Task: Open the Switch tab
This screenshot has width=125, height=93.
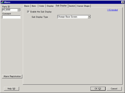Action: pos(72,6)
